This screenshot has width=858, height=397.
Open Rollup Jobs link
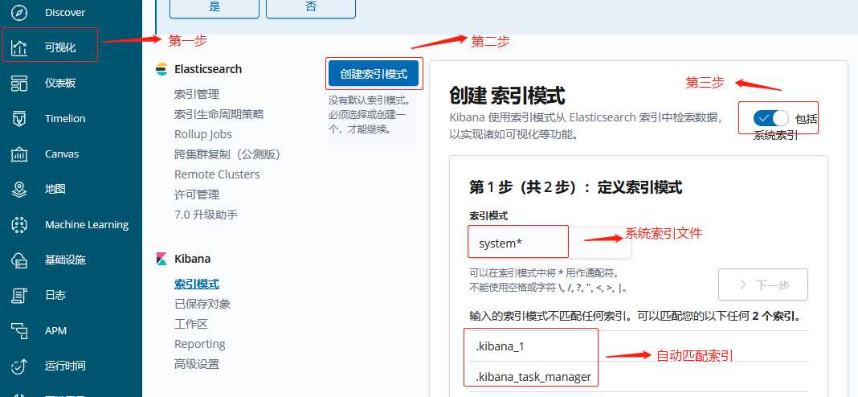[x=203, y=134]
